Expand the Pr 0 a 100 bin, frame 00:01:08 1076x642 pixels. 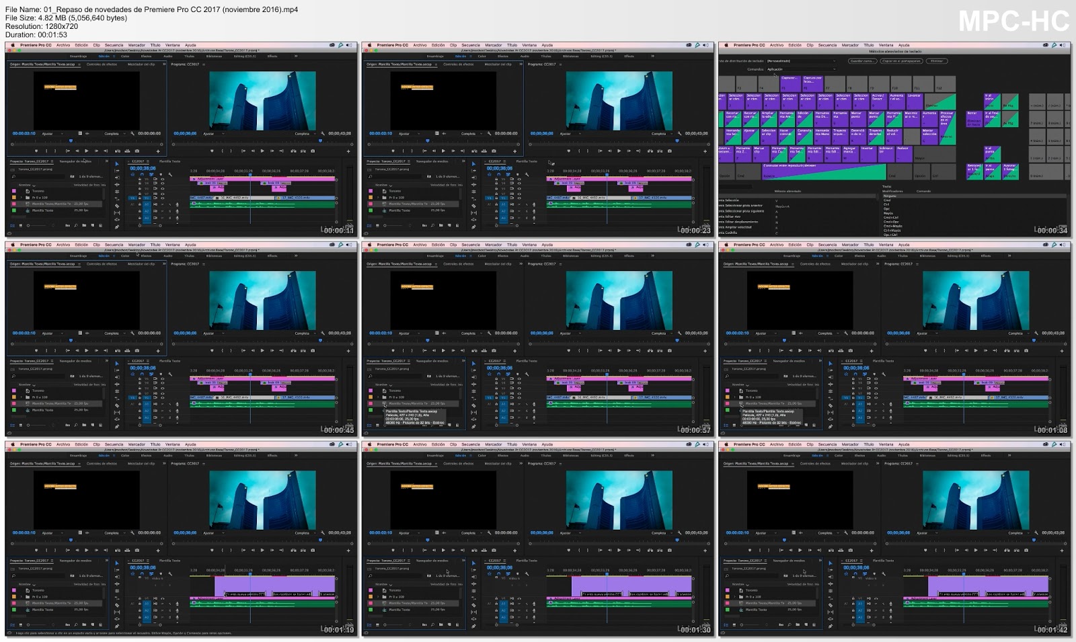click(x=734, y=397)
